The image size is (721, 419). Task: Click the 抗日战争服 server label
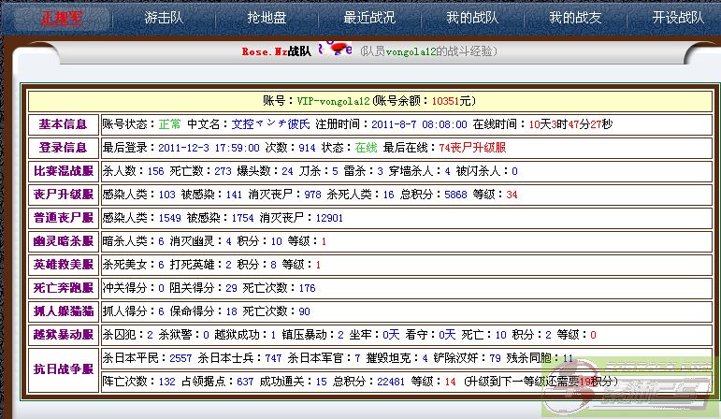[x=63, y=369]
